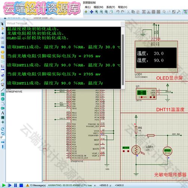Select the Subcircuit mode tool
Viewport: 188px width, 188px height.
pyautogui.click(x=3, y=52)
